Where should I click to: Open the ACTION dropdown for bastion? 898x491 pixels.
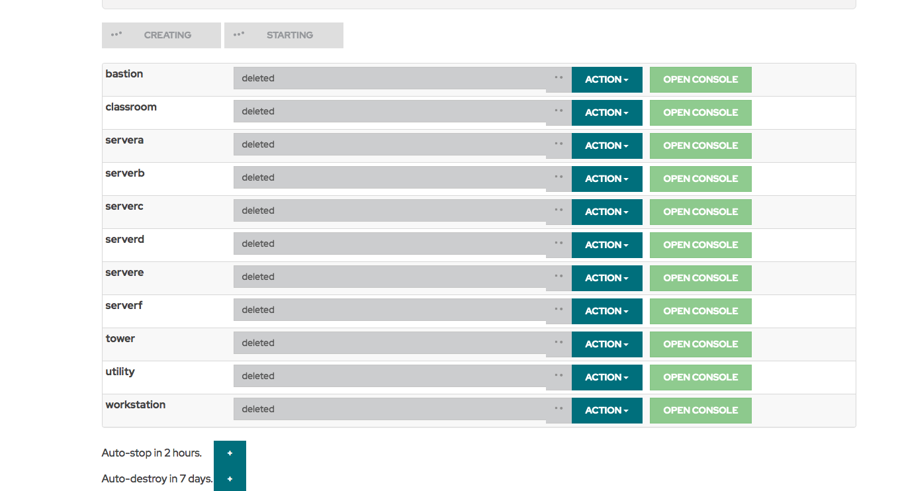[606, 79]
